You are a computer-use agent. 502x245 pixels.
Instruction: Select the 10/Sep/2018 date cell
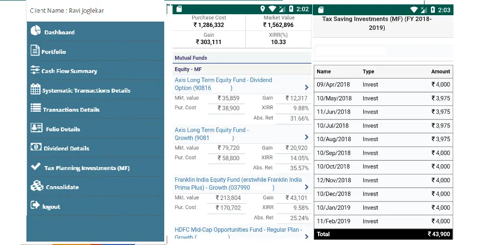(x=333, y=153)
